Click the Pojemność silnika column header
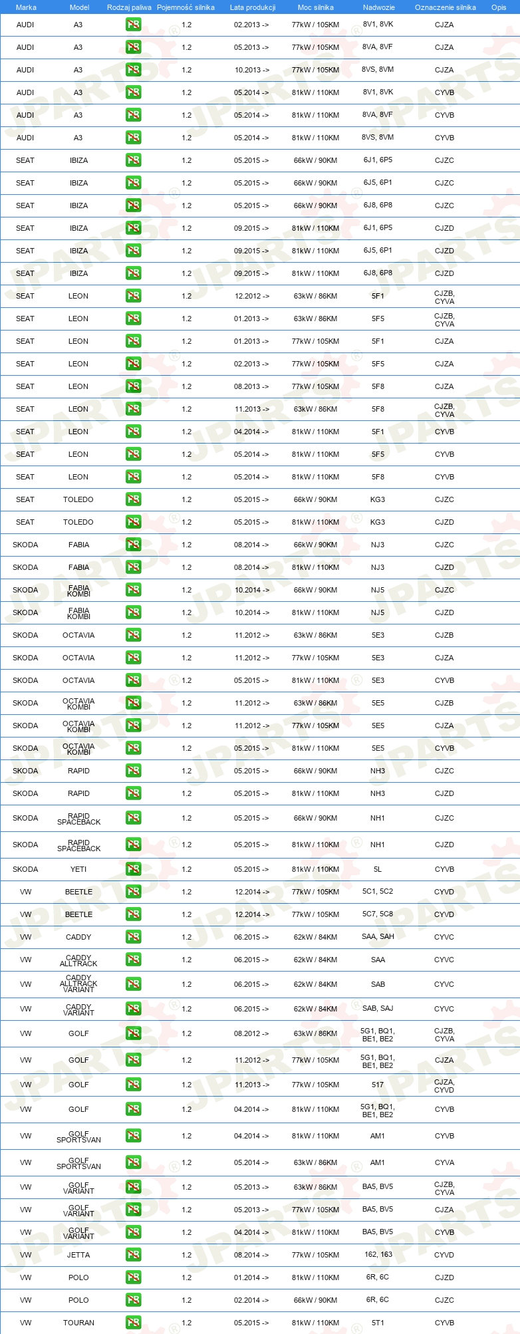This screenshot has height=1334, width=520. 186,7
